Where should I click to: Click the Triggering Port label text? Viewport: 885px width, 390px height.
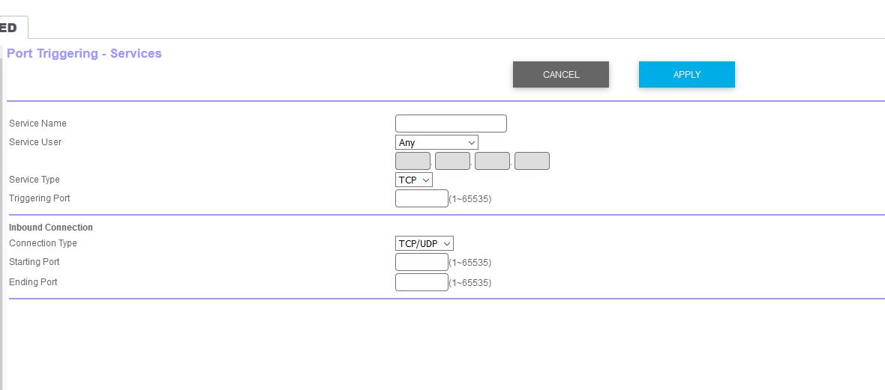40,198
